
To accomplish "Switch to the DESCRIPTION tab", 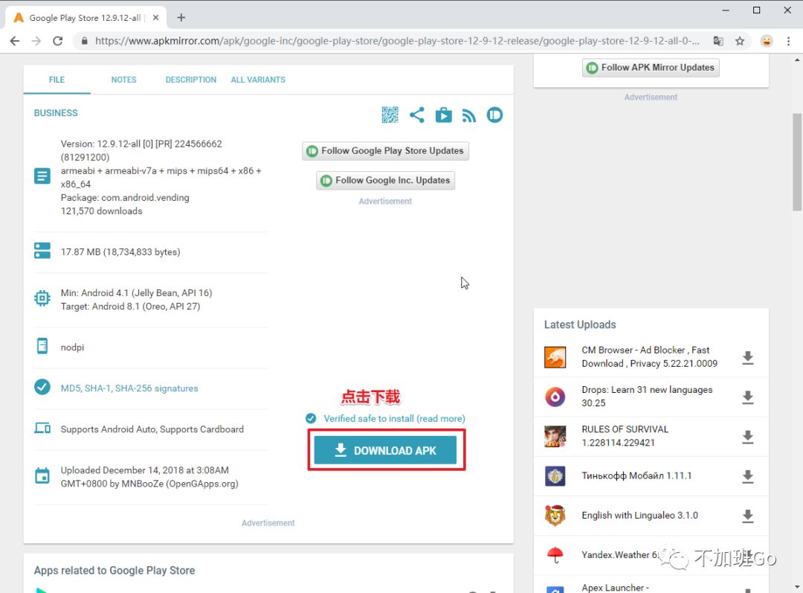I will [190, 80].
